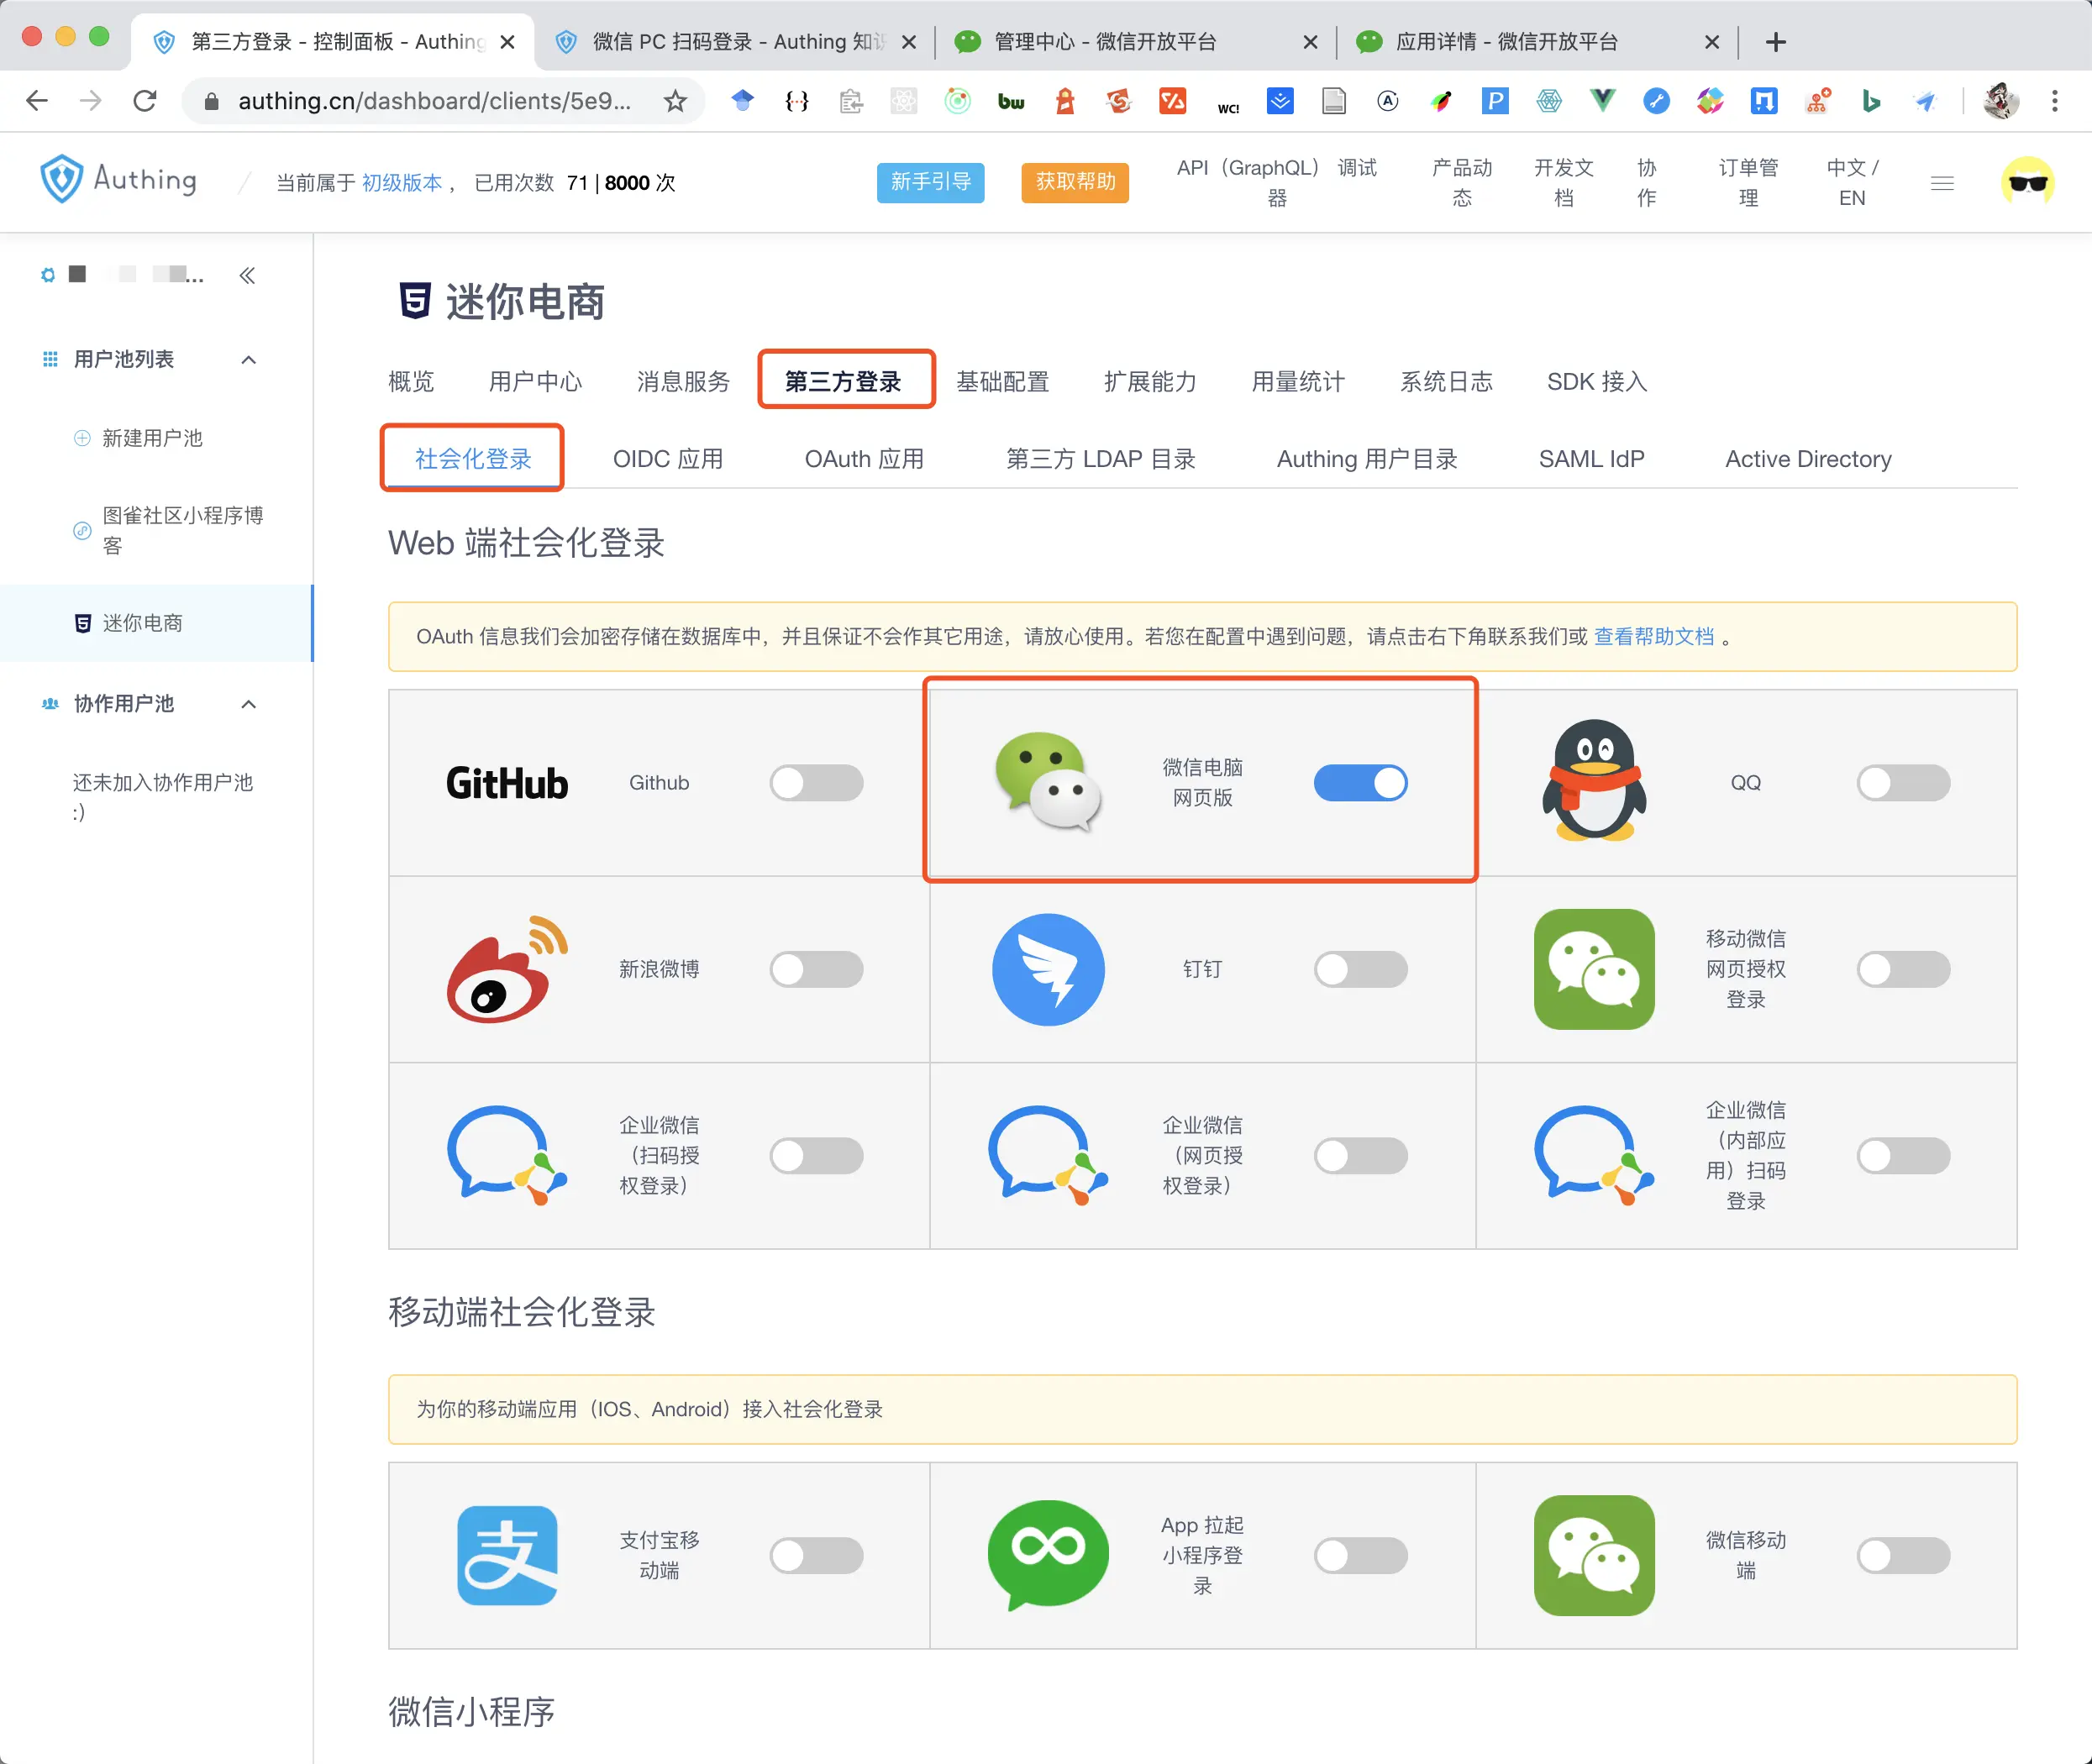The image size is (2092, 1764).
Task: Select 新建用户池 in sidebar
Action: 152,438
